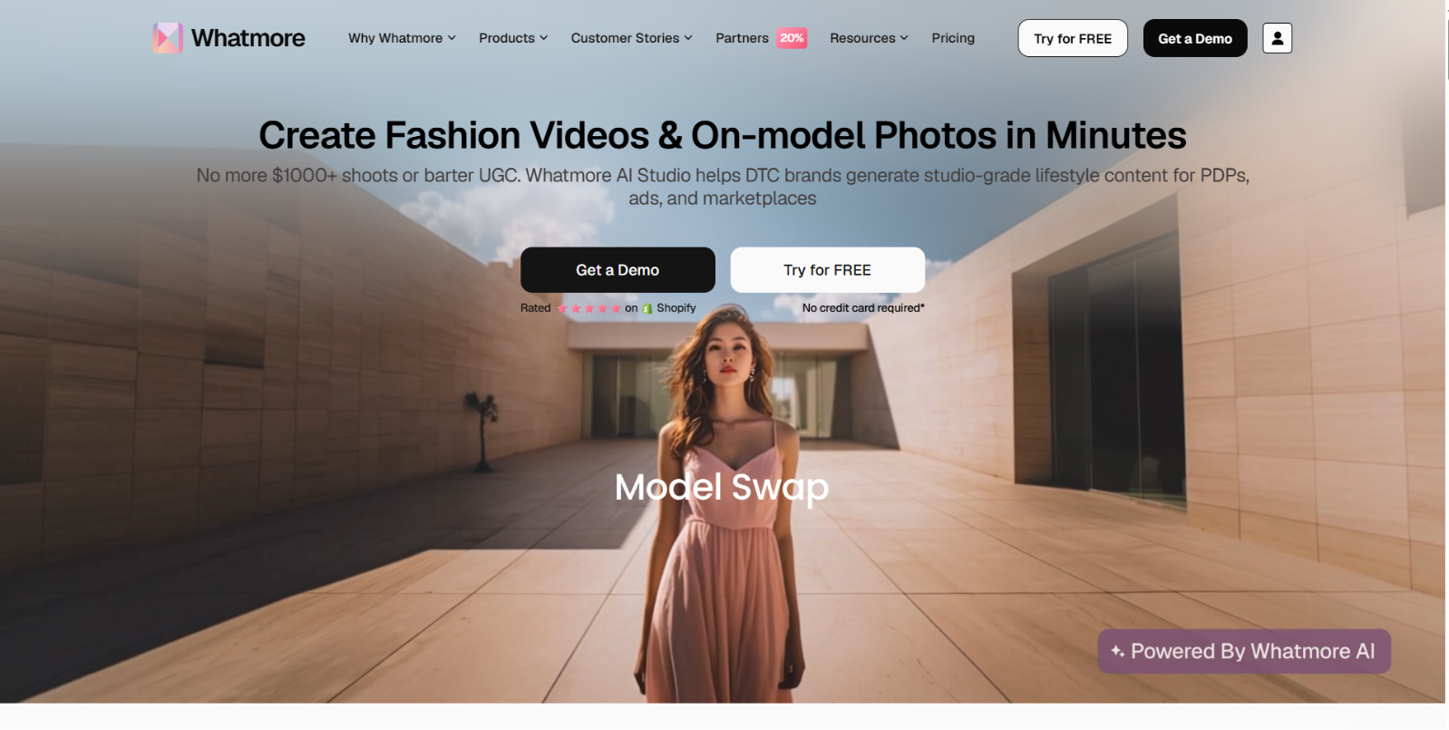Click the star rating icons on Shopify
Image resolution: width=1449 pixels, height=730 pixels.
588,308
